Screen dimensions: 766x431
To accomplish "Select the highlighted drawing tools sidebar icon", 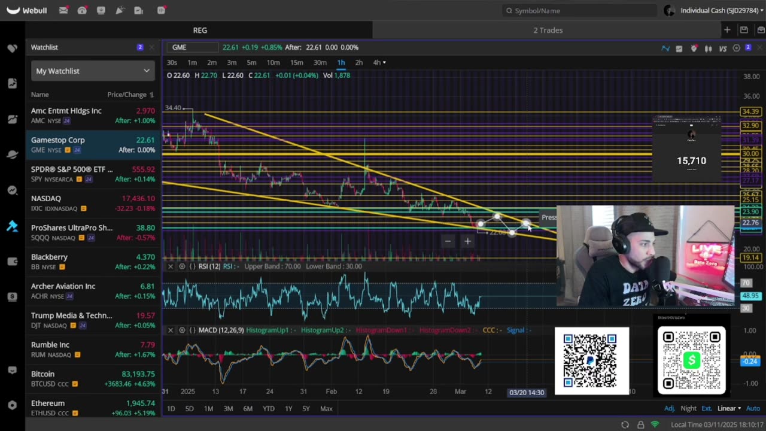I will point(12,226).
